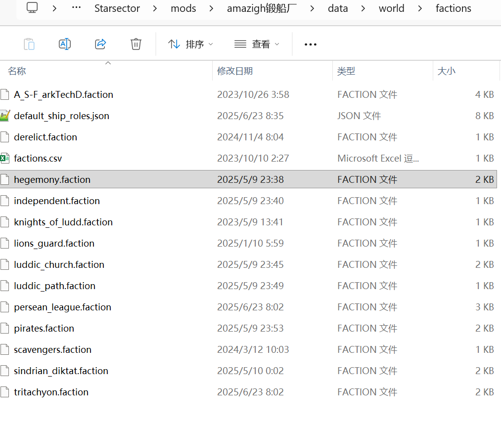Select persean_league.faction in file list
The image size is (501, 425).
click(62, 307)
